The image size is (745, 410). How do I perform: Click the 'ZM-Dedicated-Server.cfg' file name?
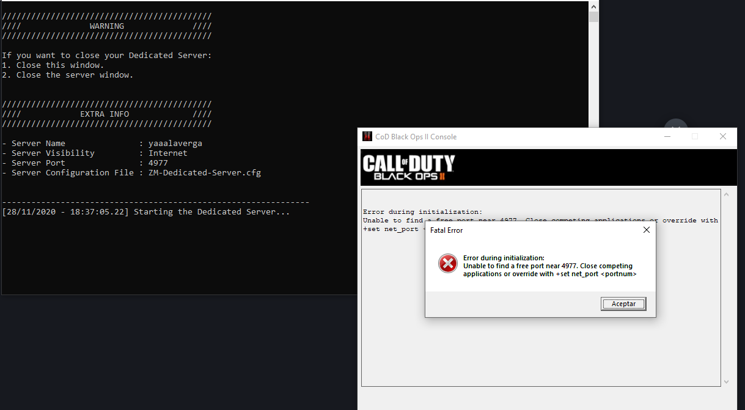click(x=205, y=173)
